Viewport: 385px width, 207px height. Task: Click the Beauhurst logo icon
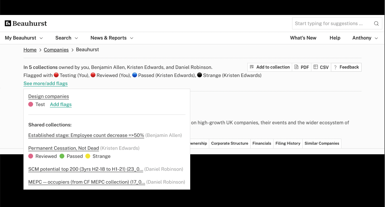tap(8, 23)
